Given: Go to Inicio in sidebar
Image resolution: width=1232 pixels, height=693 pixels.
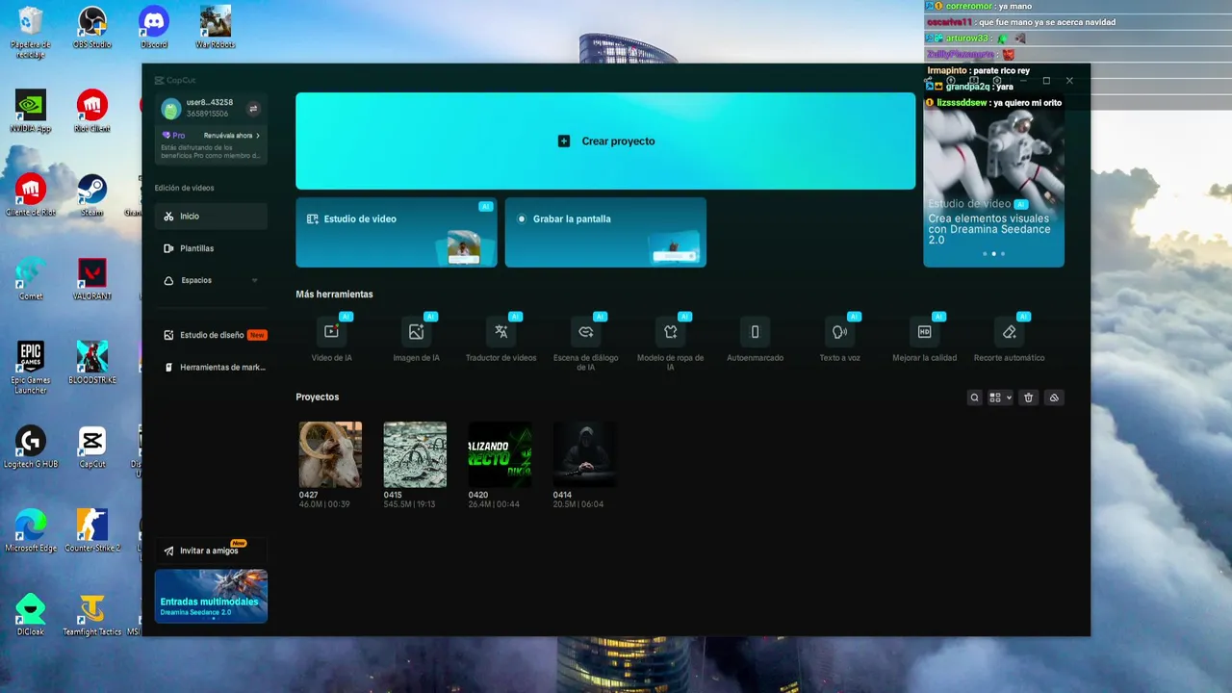Looking at the screenshot, I should (x=211, y=217).
